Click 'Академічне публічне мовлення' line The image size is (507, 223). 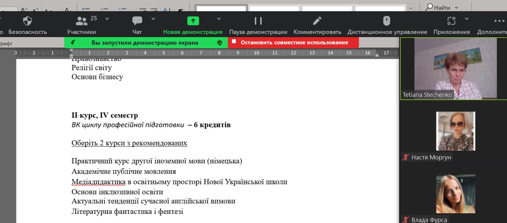tap(124, 171)
